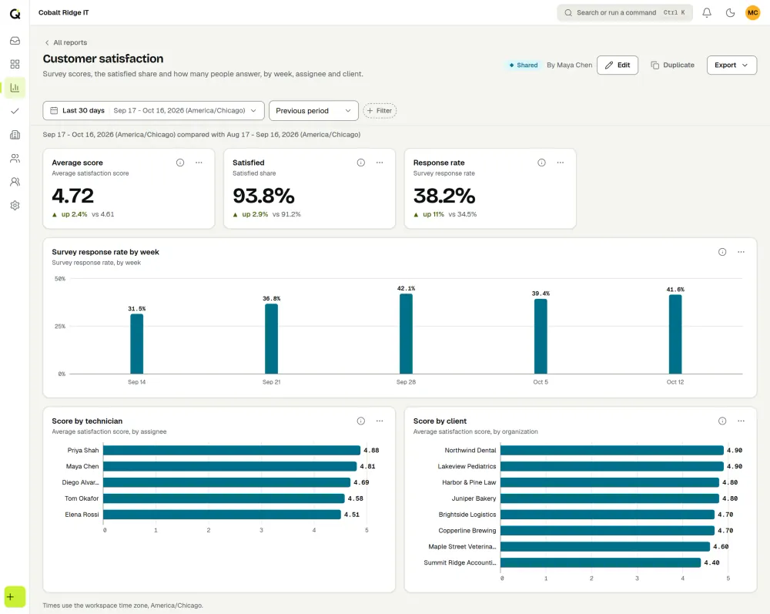770x614 pixels.
Task: Click the Sep 14 bar in weekly chart
Action: coord(136,344)
